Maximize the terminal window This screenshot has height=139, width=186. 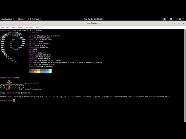[179, 23]
